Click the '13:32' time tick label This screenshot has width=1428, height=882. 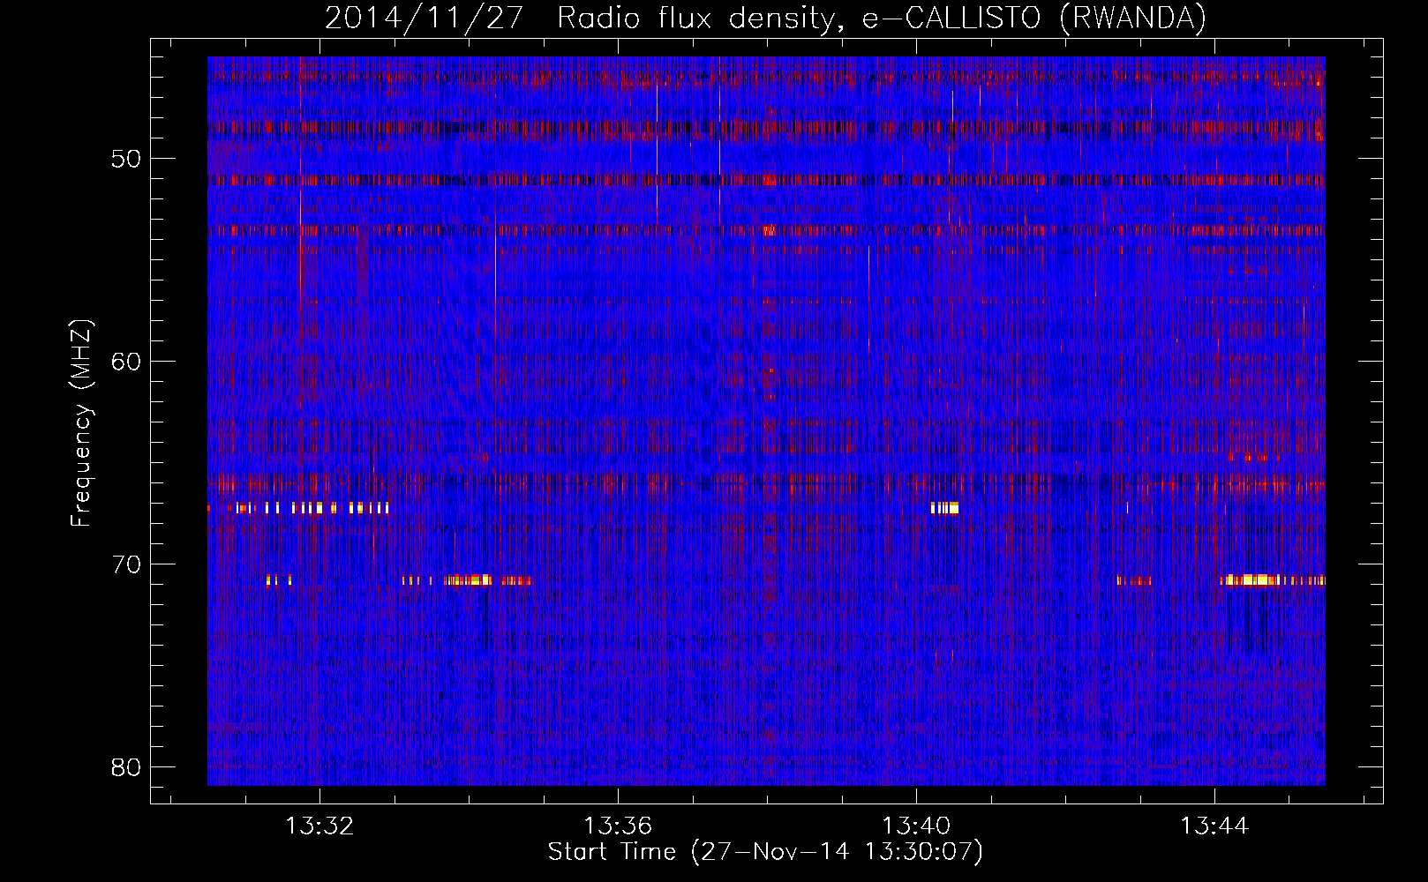click(x=319, y=826)
